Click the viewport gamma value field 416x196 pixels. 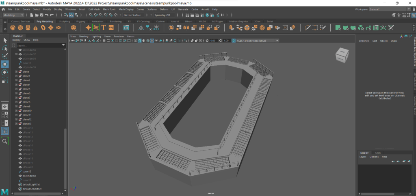(x=226, y=41)
